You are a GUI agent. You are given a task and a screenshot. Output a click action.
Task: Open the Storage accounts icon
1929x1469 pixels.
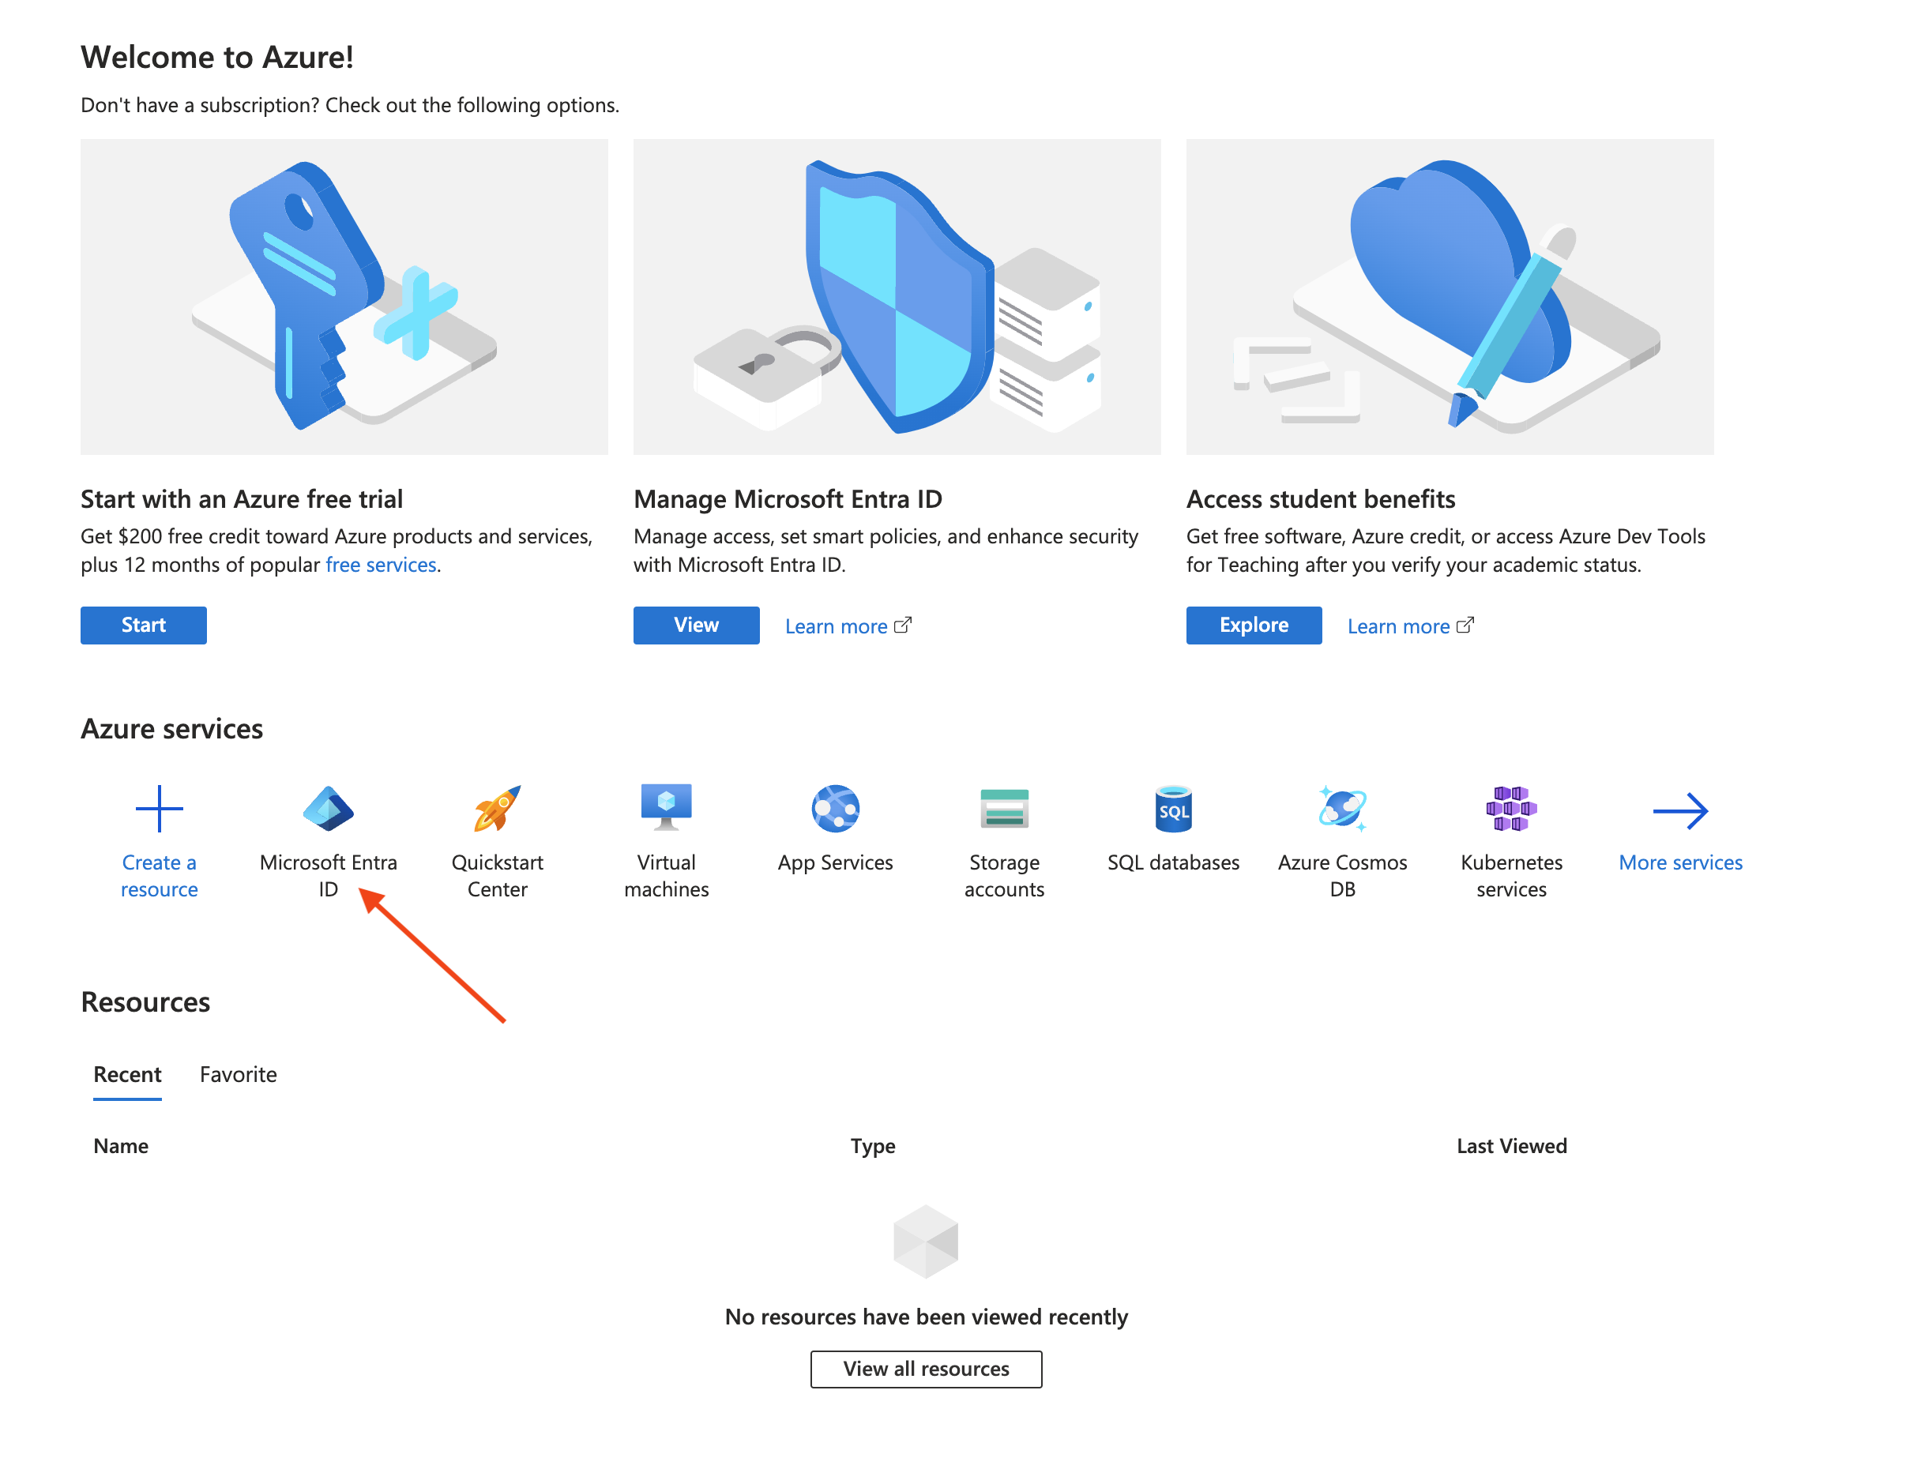(x=1004, y=809)
